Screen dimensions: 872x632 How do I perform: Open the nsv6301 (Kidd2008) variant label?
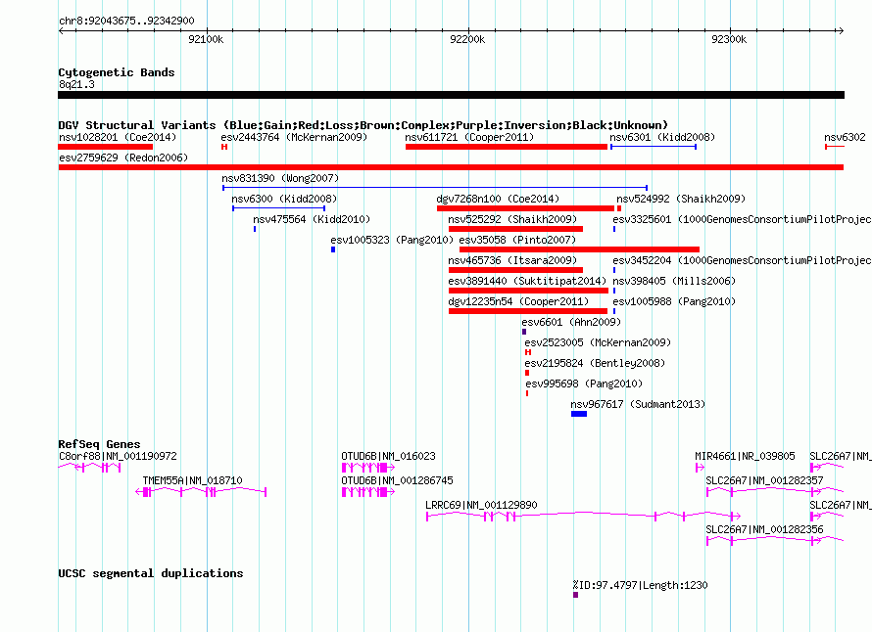[661, 137]
